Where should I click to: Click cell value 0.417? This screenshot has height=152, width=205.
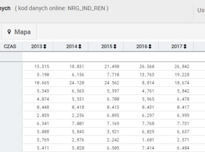point(183,107)
